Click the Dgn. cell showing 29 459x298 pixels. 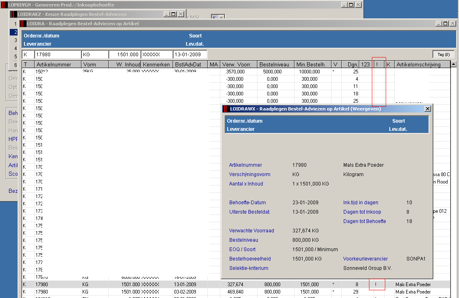click(356, 292)
